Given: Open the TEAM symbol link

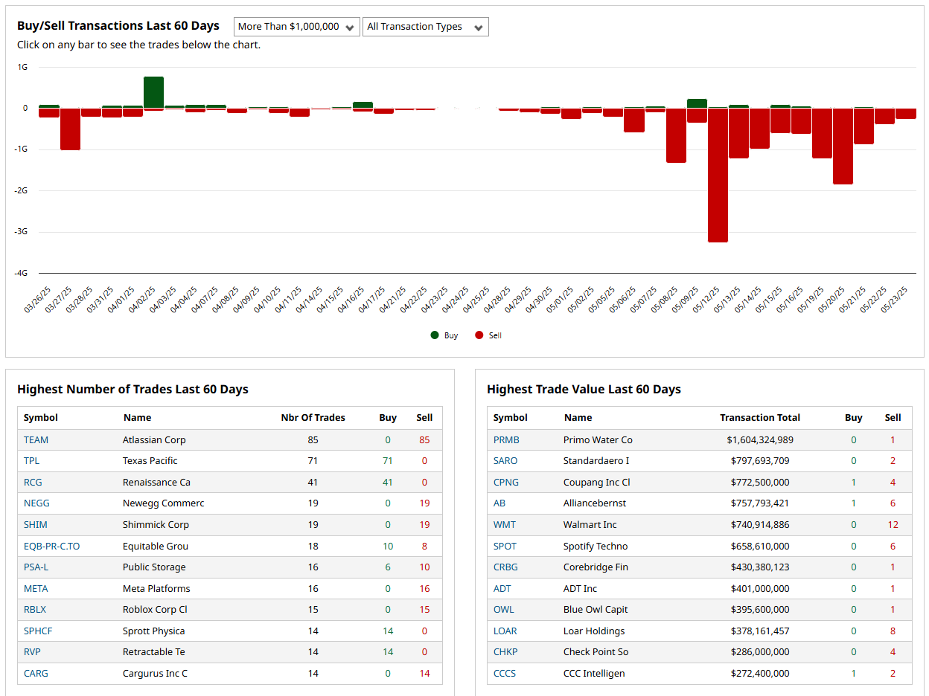Looking at the screenshot, I should (36, 439).
